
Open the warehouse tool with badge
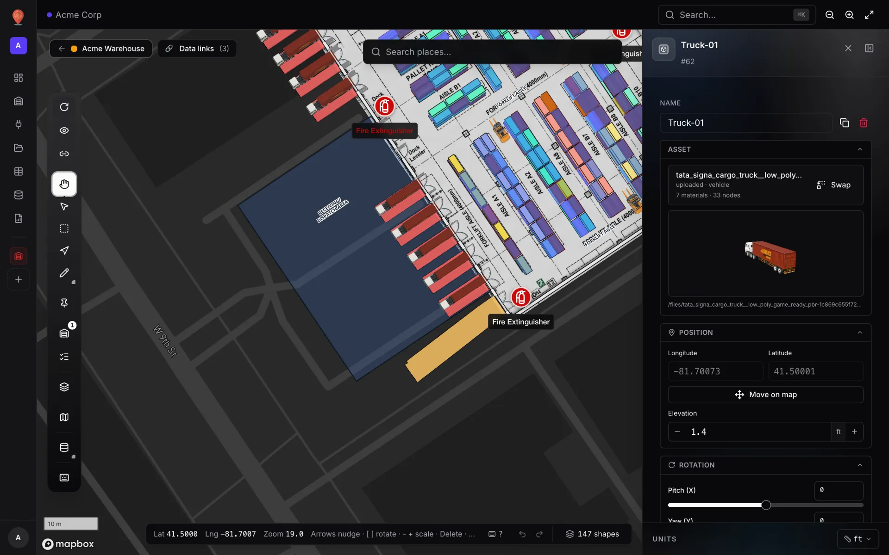point(64,333)
